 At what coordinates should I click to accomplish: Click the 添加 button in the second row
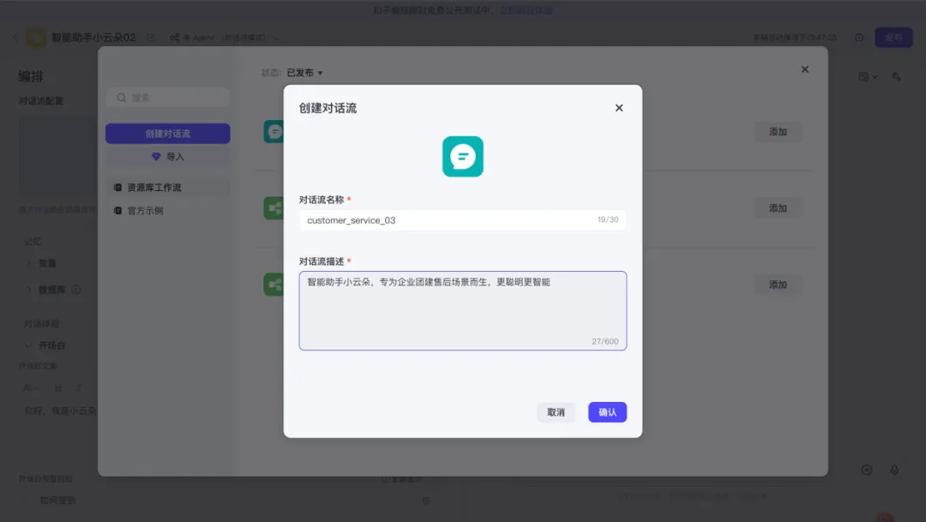[x=778, y=207]
